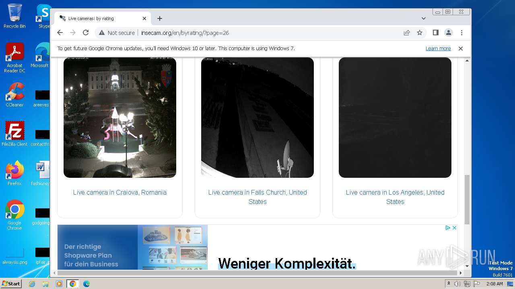Open Live camera in Los Angeles link
This screenshot has width=515, height=289.
pos(395,197)
